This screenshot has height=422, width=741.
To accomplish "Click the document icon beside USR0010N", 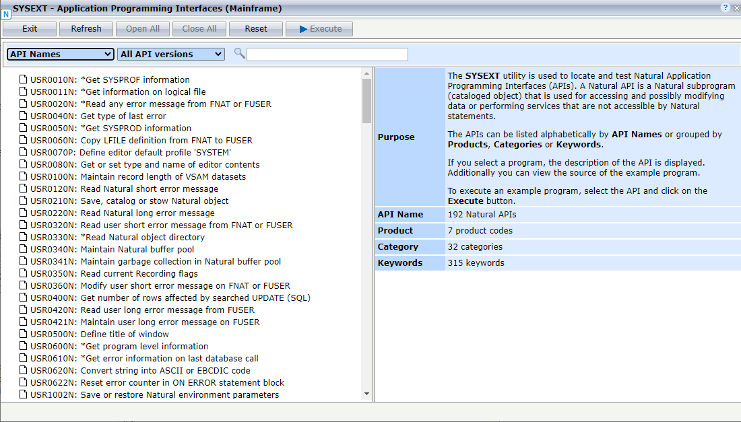I will 24,79.
